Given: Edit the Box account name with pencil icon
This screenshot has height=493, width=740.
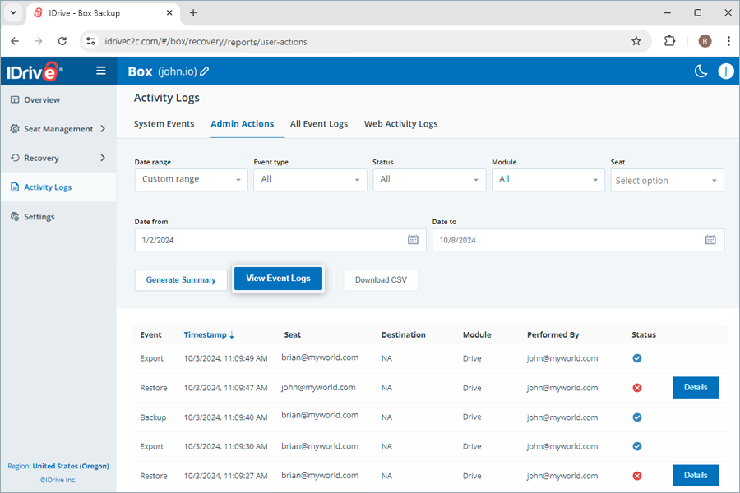Looking at the screenshot, I should click(204, 71).
